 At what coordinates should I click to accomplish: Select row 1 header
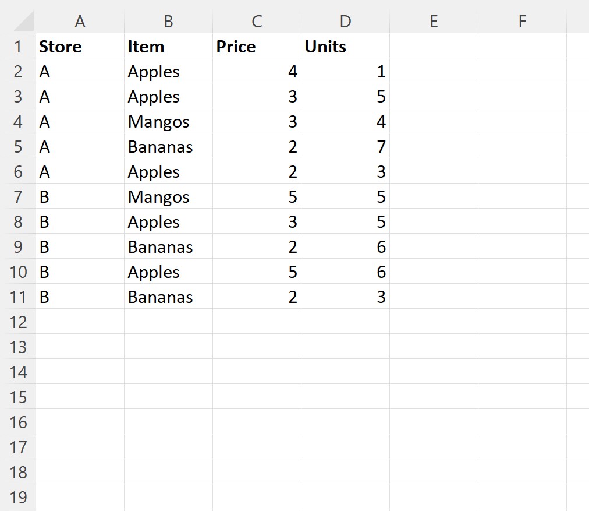coord(17,47)
